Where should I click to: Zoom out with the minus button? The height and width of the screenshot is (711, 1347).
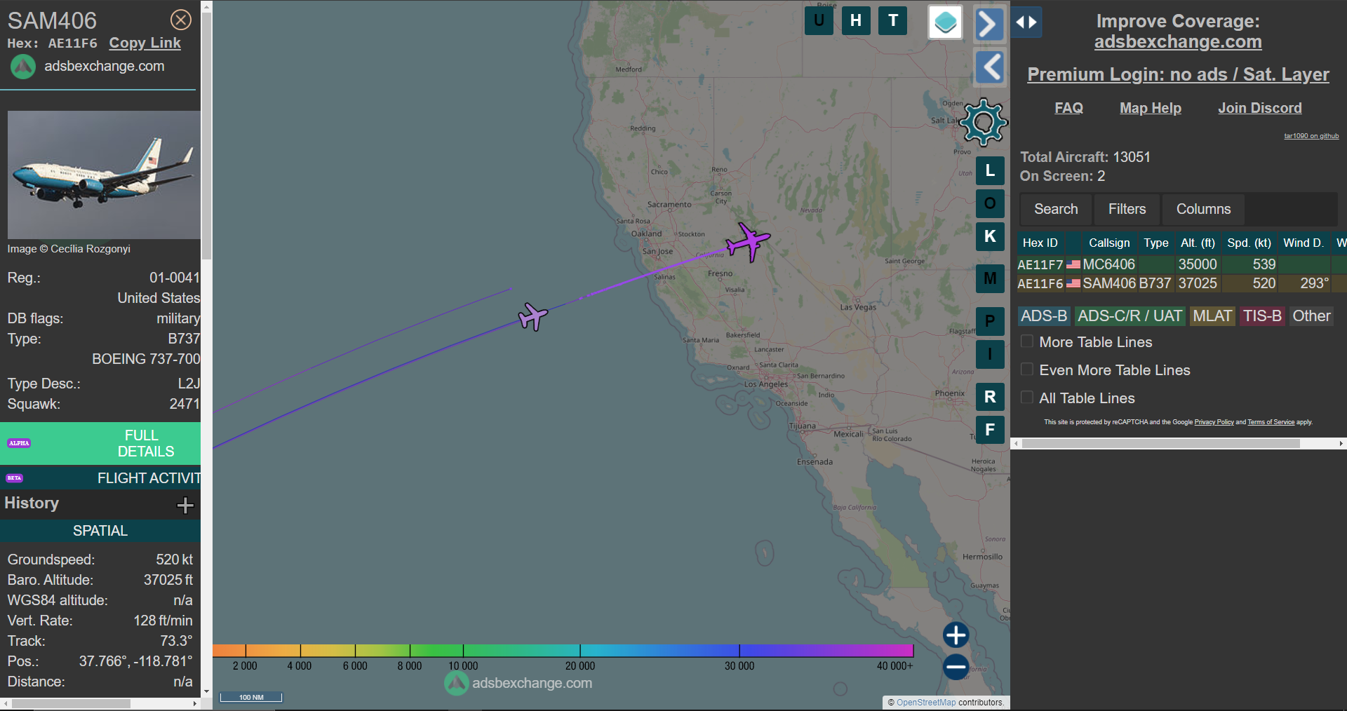click(x=956, y=667)
